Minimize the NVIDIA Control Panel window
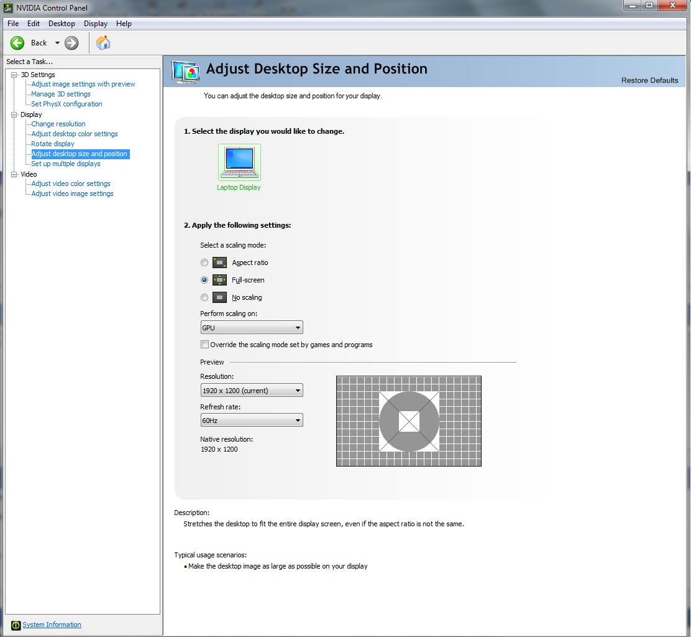The image size is (691, 637). pos(633,6)
